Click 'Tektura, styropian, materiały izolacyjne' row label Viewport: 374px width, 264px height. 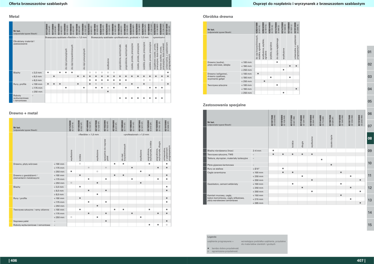(227, 158)
